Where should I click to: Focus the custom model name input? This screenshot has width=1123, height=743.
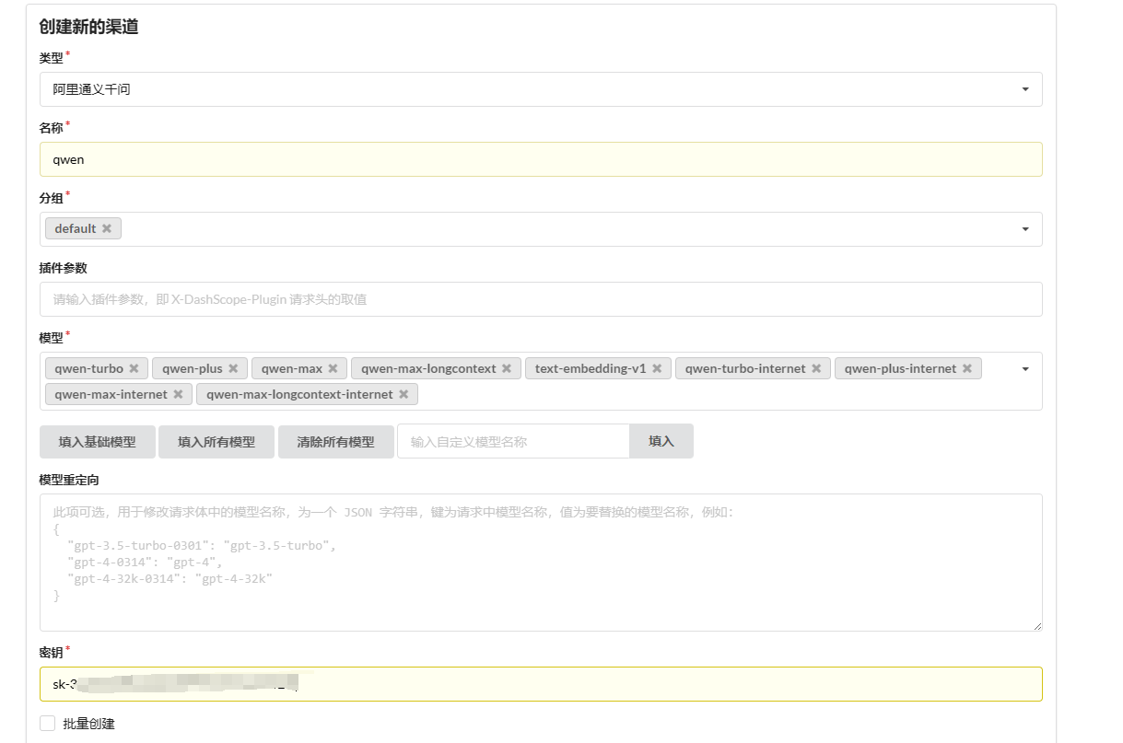[x=513, y=442]
